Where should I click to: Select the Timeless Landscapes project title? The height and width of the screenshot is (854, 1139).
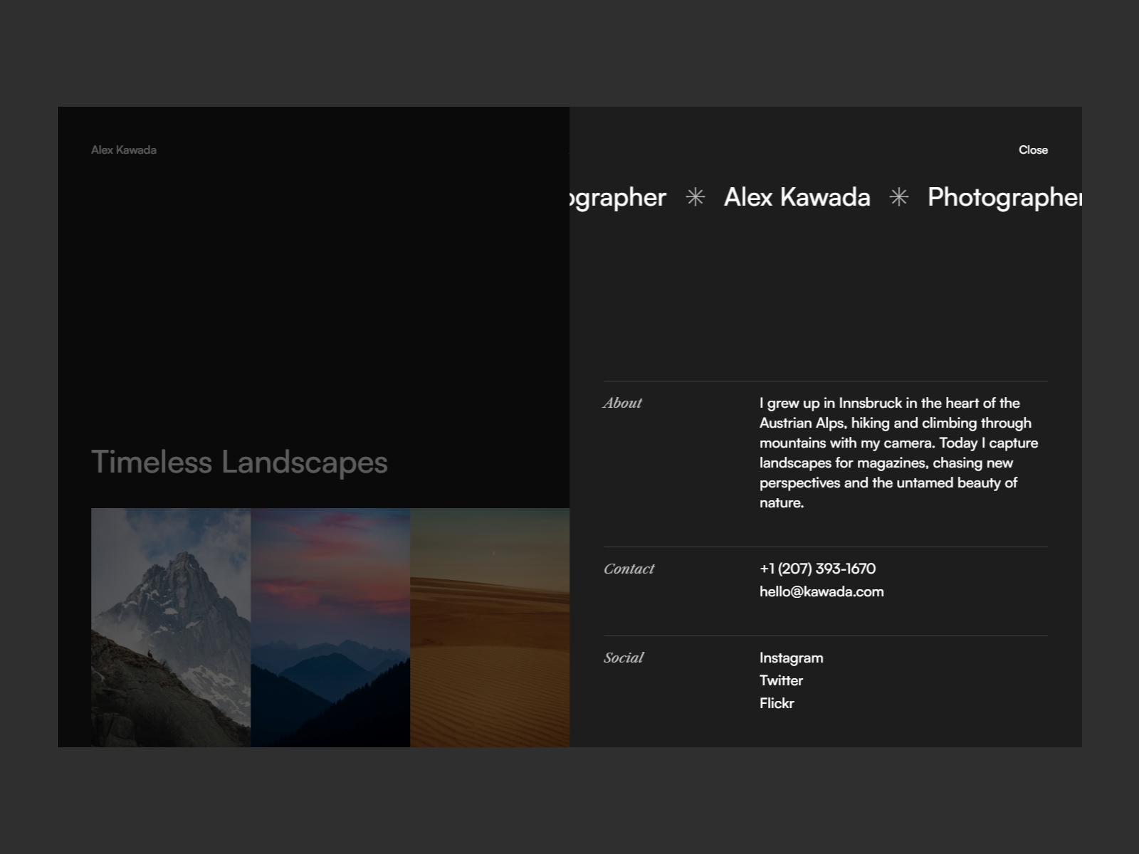coord(239,463)
